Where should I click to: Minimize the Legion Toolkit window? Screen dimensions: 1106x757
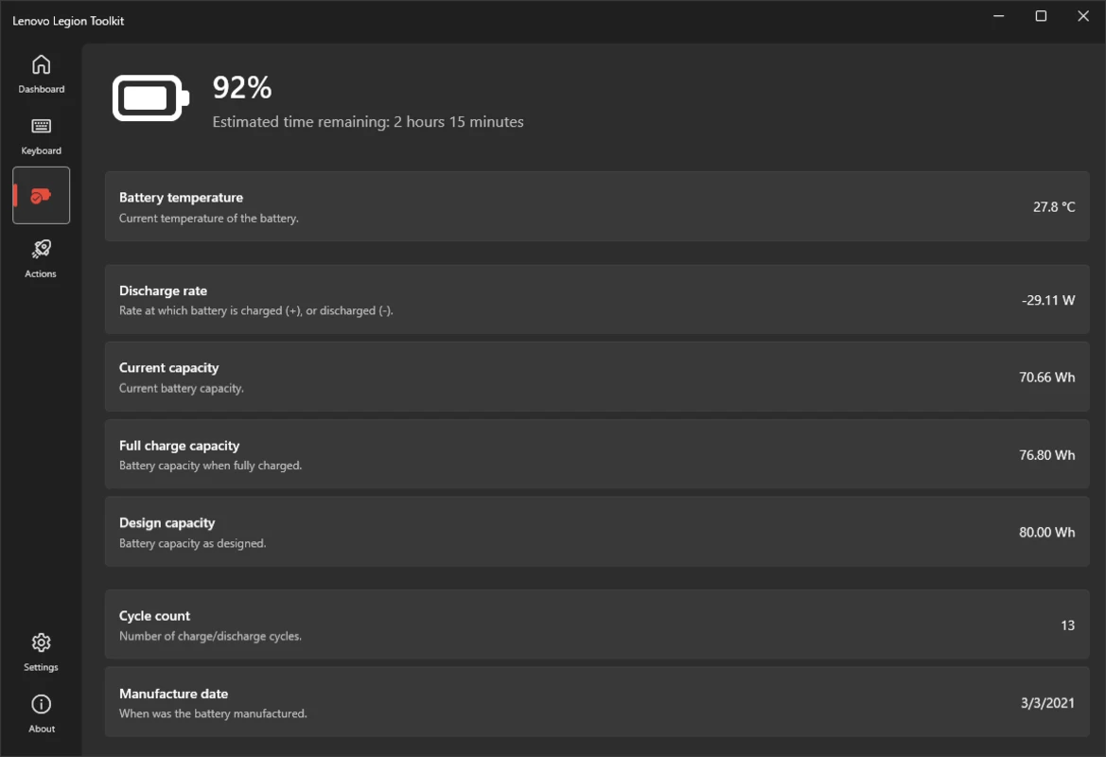[x=999, y=16]
